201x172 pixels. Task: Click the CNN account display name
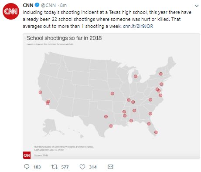pos(28,5)
